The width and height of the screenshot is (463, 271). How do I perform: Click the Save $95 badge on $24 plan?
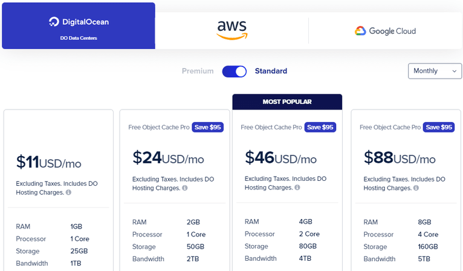click(x=208, y=128)
